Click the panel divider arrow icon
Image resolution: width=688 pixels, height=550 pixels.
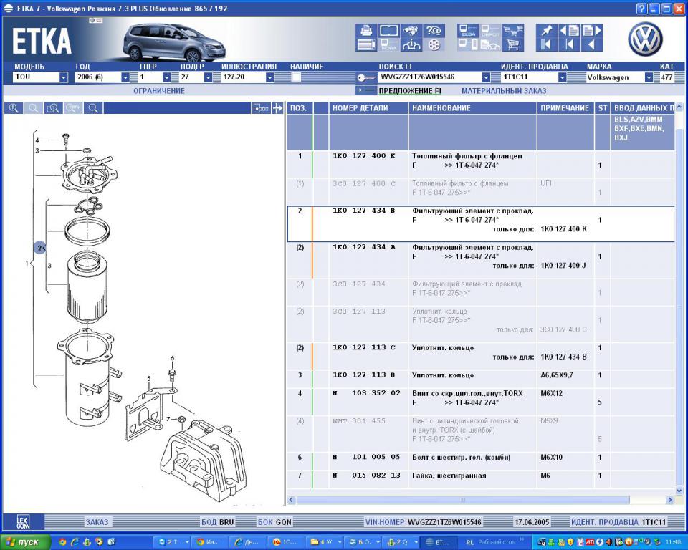click(277, 108)
